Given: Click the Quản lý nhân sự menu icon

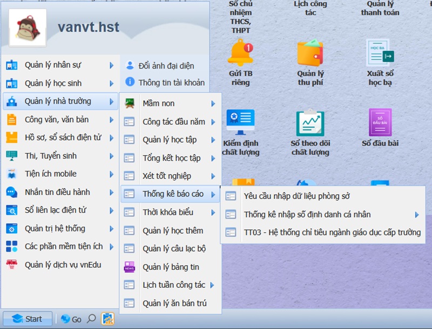Looking at the screenshot, I should [11, 65].
